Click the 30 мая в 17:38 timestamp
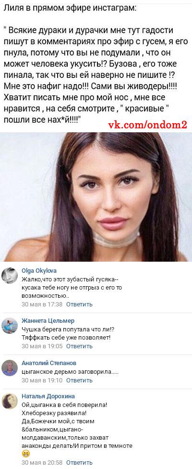Screen dimensions: 192x469 coord(42,304)
